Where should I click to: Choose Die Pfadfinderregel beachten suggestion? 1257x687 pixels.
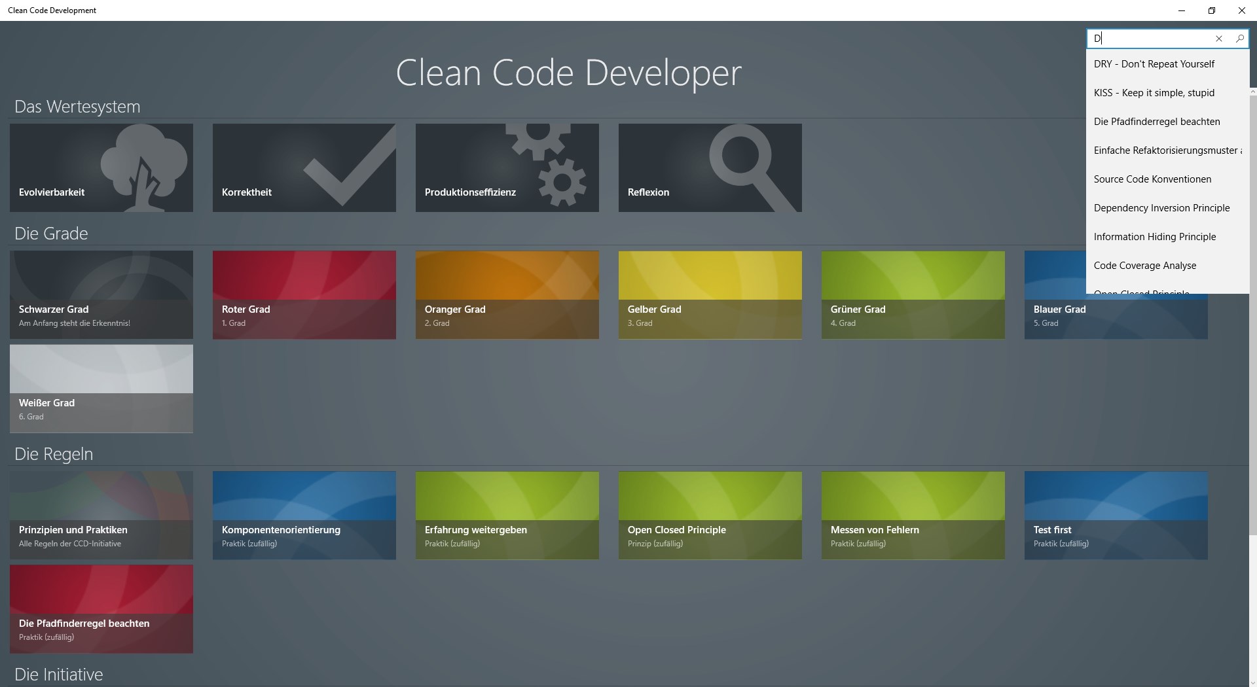click(x=1167, y=122)
